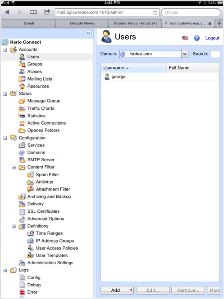Switch to the Google News tab

tap(82, 23)
